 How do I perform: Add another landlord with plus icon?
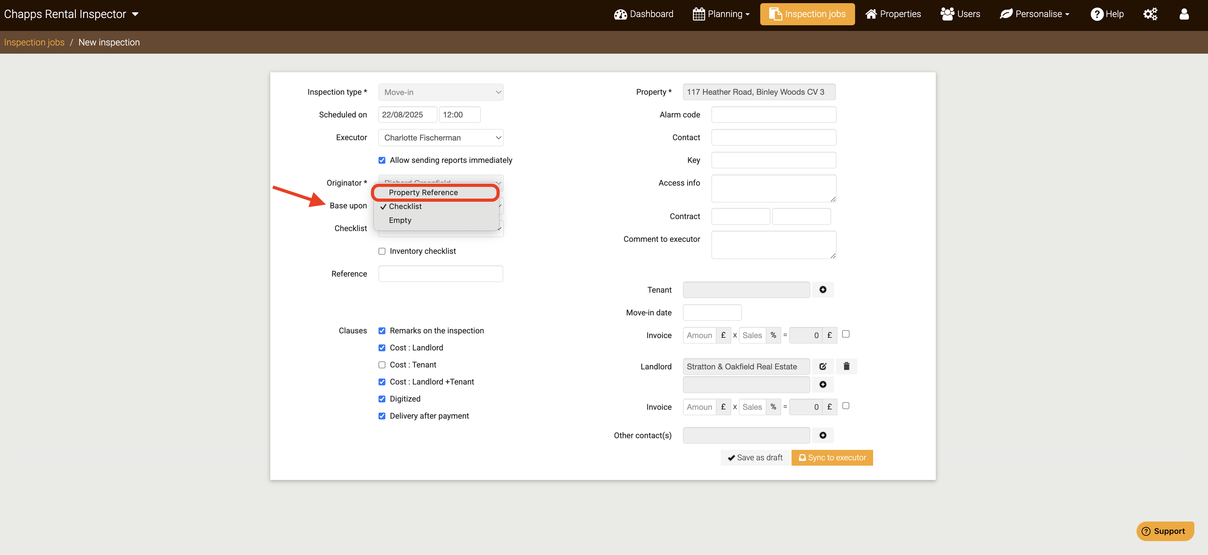point(823,385)
